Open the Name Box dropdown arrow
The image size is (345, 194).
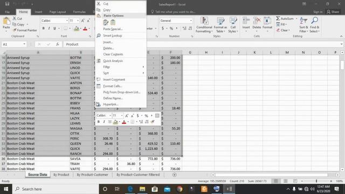click(x=24, y=44)
